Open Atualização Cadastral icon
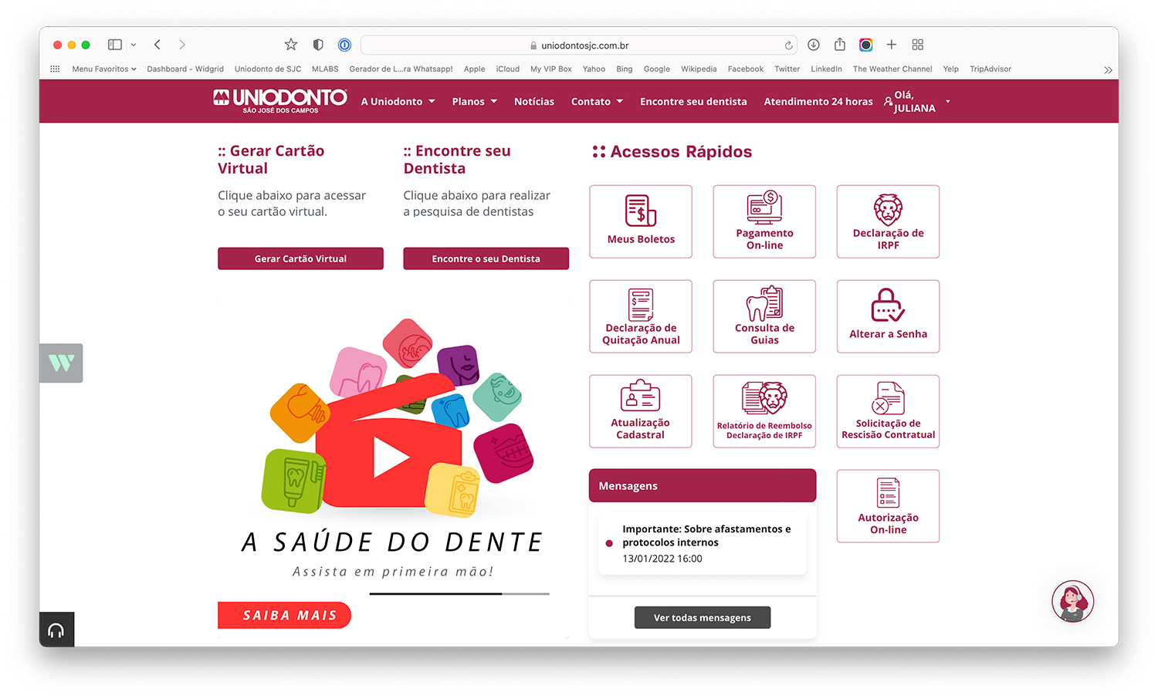 [640, 397]
